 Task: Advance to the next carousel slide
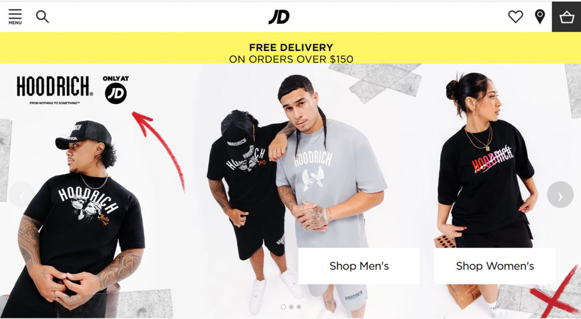560,195
